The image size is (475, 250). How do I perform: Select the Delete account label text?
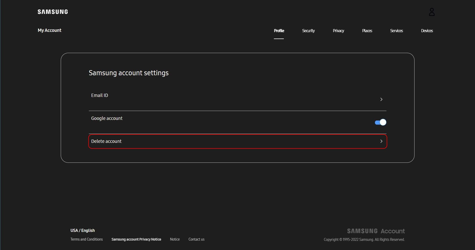pyautogui.click(x=106, y=141)
